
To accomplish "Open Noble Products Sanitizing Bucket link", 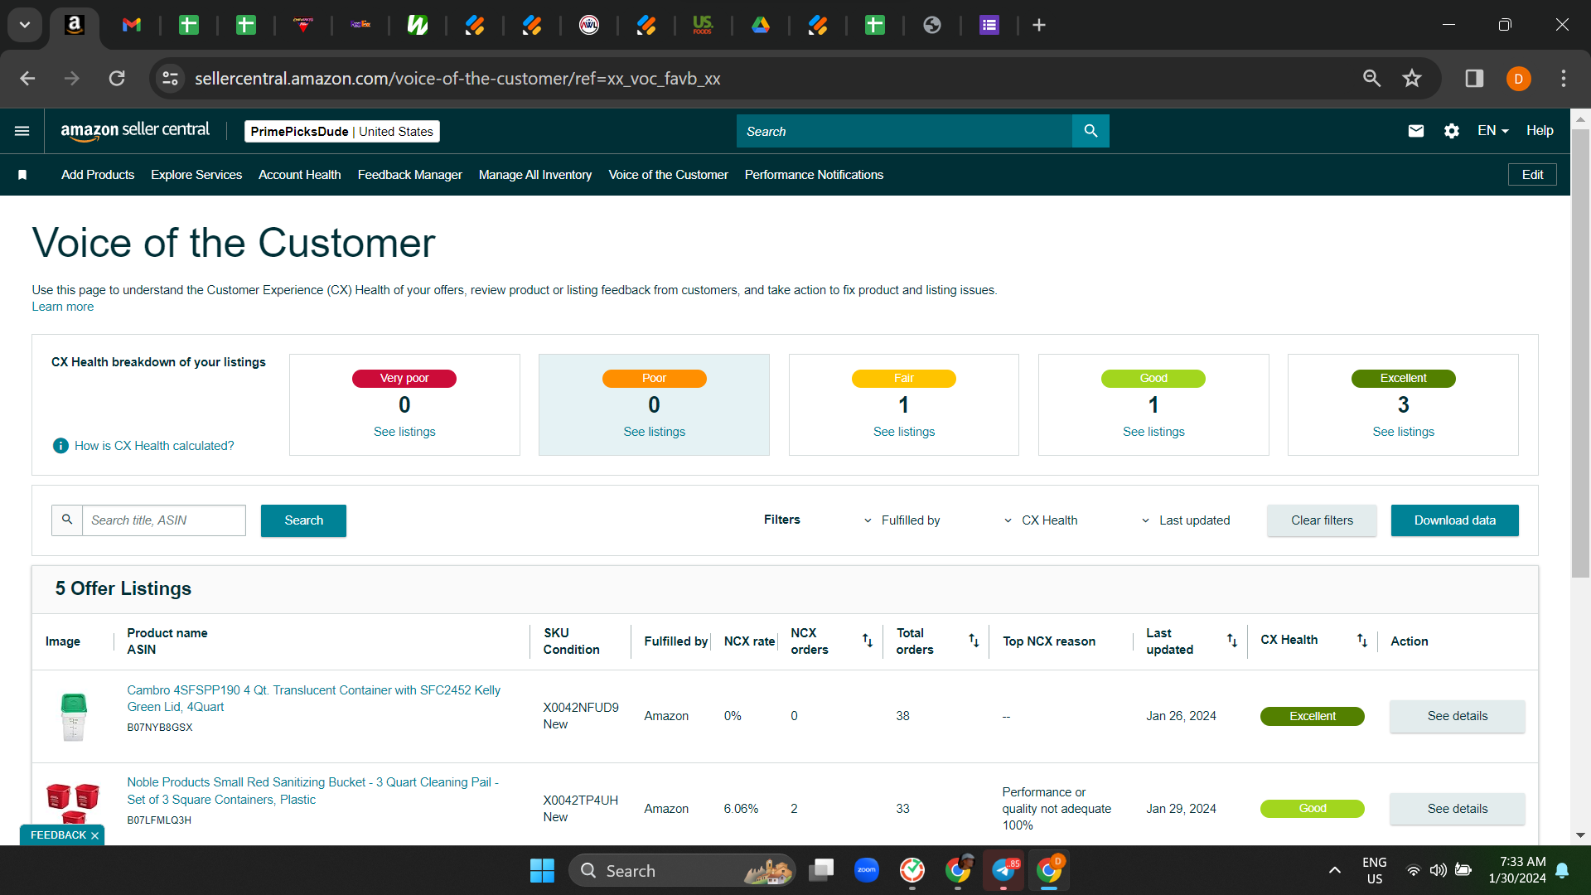I will pos(313,791).
